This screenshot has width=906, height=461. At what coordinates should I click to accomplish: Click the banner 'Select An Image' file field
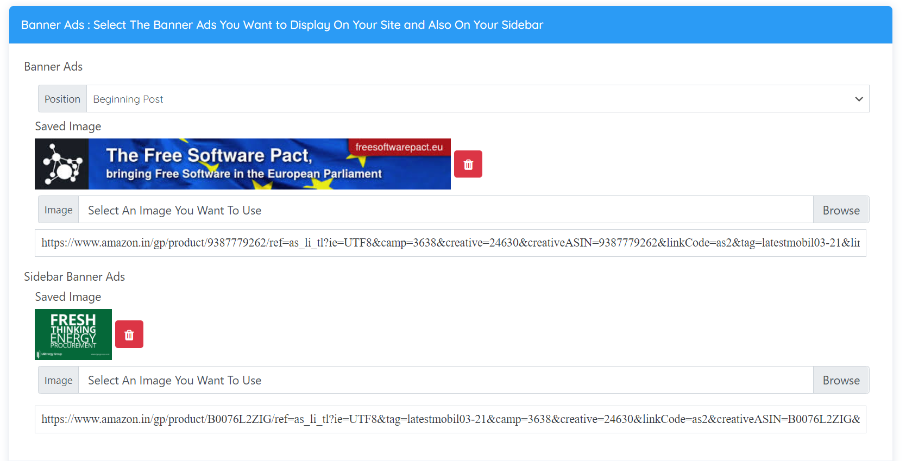pos(445,210)
